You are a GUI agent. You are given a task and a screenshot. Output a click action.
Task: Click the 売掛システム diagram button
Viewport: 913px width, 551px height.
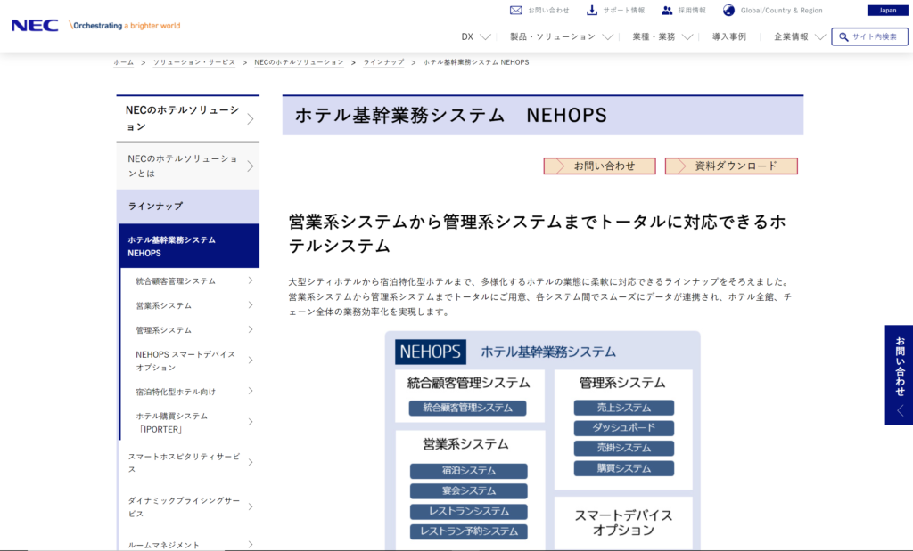[x=623, y=448]
